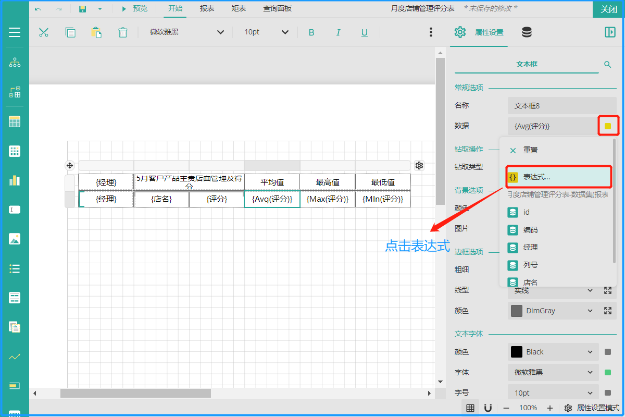
Task: Select the image tool in sidebar
Action: point(15,239)
